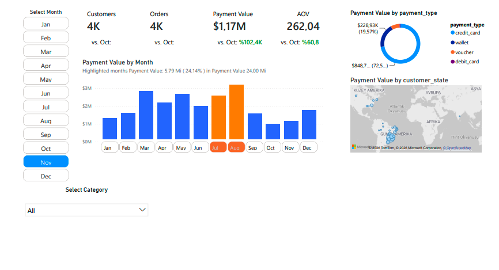Select May in the month slicer
The height and width of the screenshot is (270, 499).
[x=46, y=79]
